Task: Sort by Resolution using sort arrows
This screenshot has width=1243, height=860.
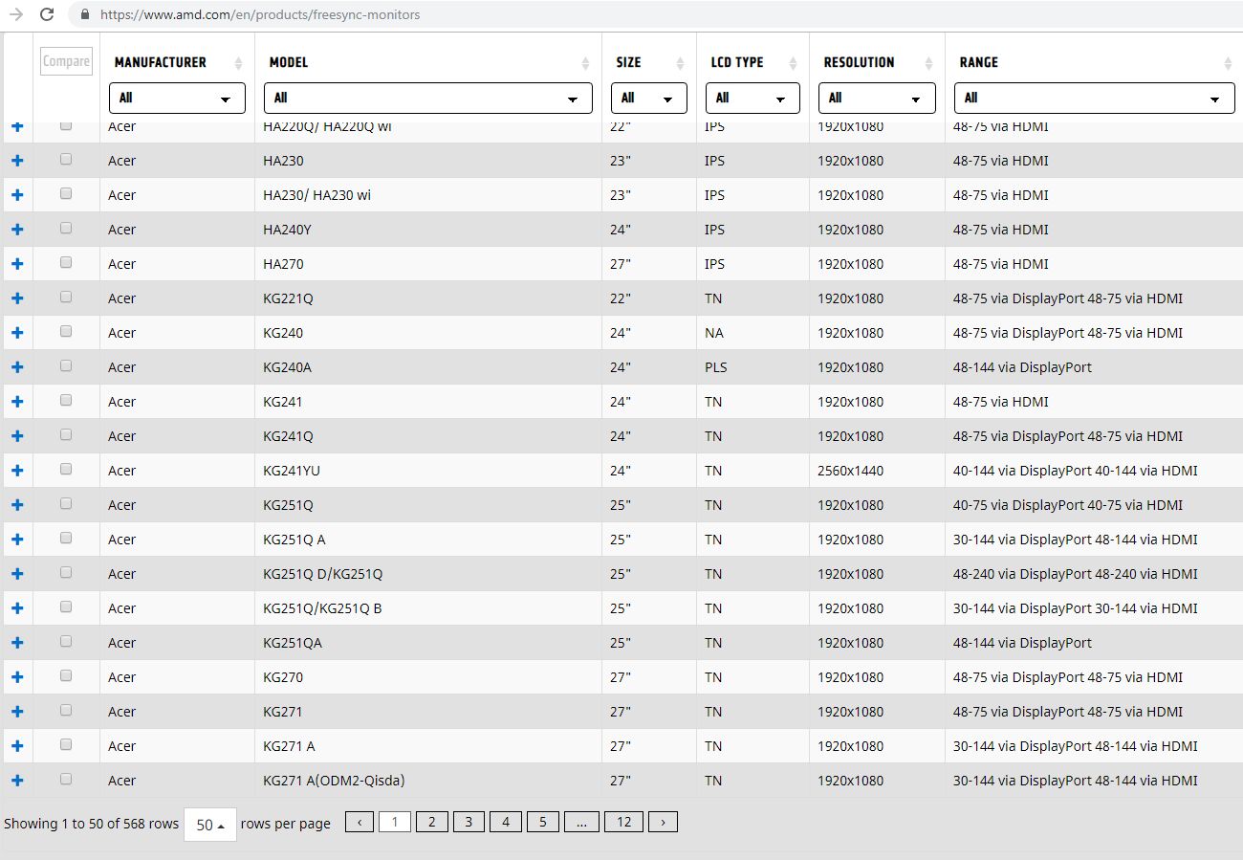Action: [x=928, y=63]
